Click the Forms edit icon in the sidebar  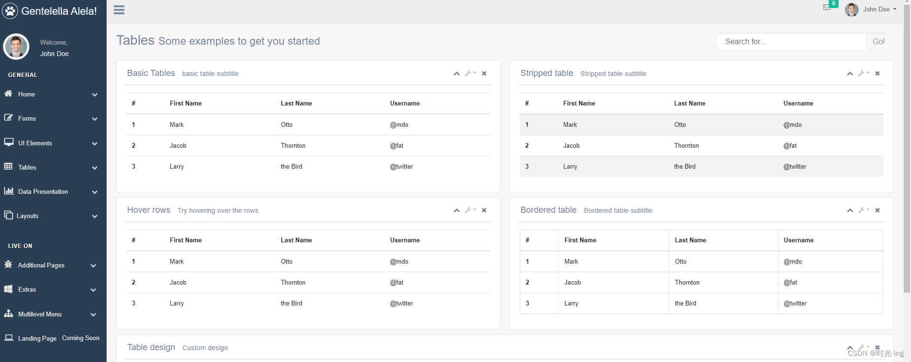pos(8,117)
